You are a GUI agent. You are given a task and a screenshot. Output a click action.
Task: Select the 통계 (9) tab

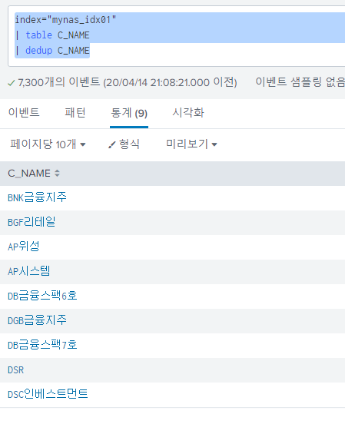tap(129, 113)
